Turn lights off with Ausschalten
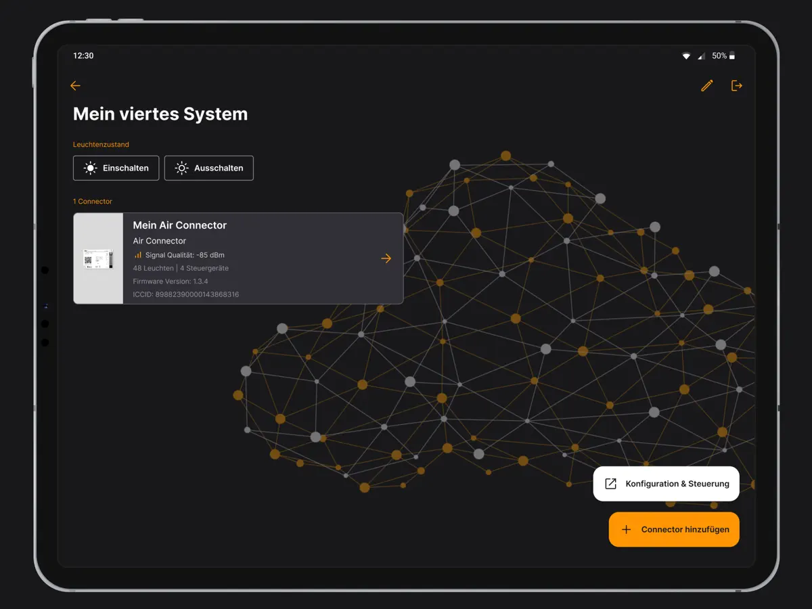Viewport: 812px width, 609px height. click(209, 168)
